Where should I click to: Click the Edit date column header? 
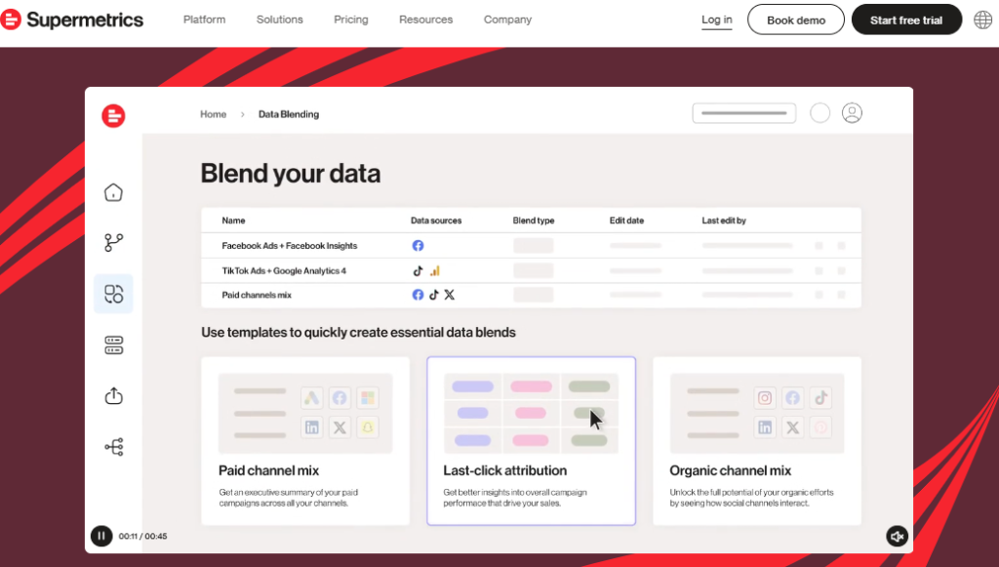[x=626, y=221]
